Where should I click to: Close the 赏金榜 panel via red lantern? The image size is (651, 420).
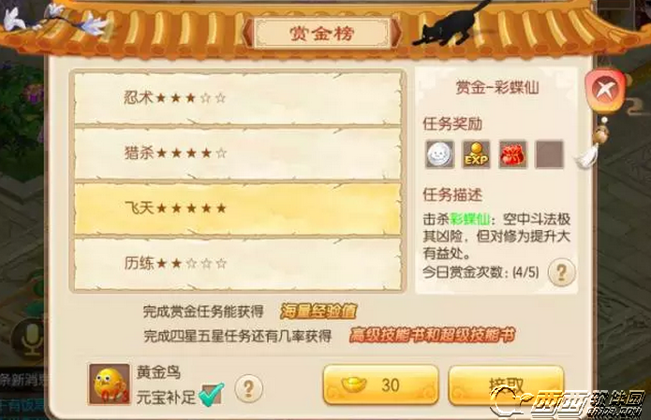point(605,90)
